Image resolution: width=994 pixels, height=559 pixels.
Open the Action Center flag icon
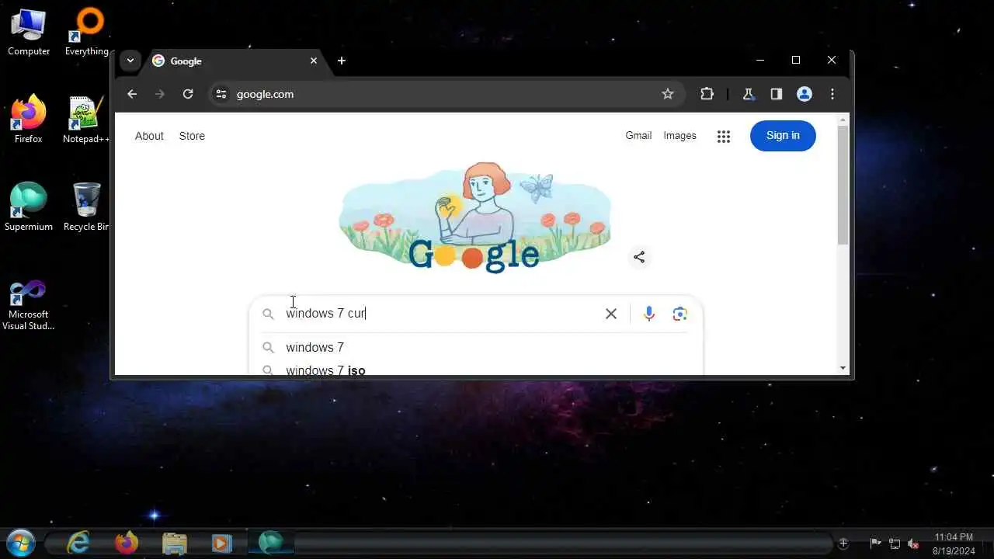click(875, 543)
